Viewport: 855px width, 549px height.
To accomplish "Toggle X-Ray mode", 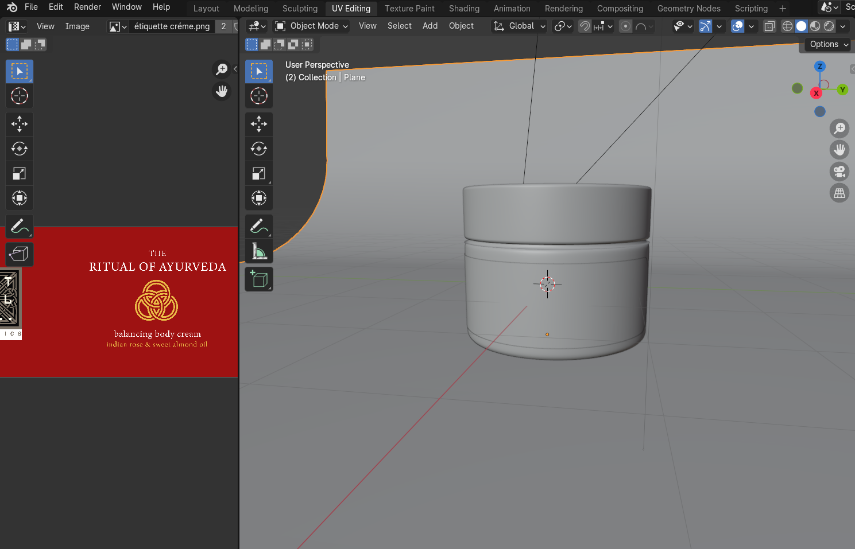I will 769,26.
